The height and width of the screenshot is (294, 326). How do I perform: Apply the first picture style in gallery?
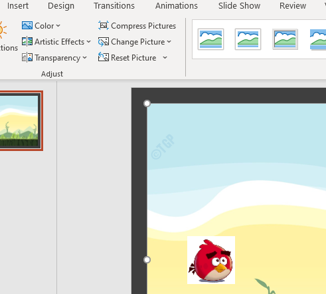[210, 39]
